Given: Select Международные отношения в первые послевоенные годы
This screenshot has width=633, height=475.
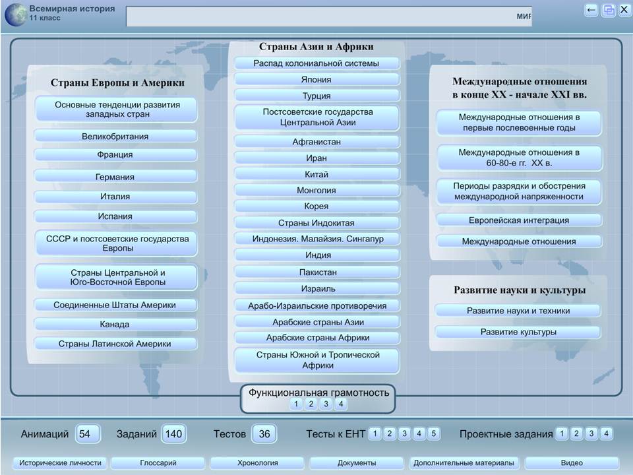Looking at the screenshot, I should [x=519, y=123].
